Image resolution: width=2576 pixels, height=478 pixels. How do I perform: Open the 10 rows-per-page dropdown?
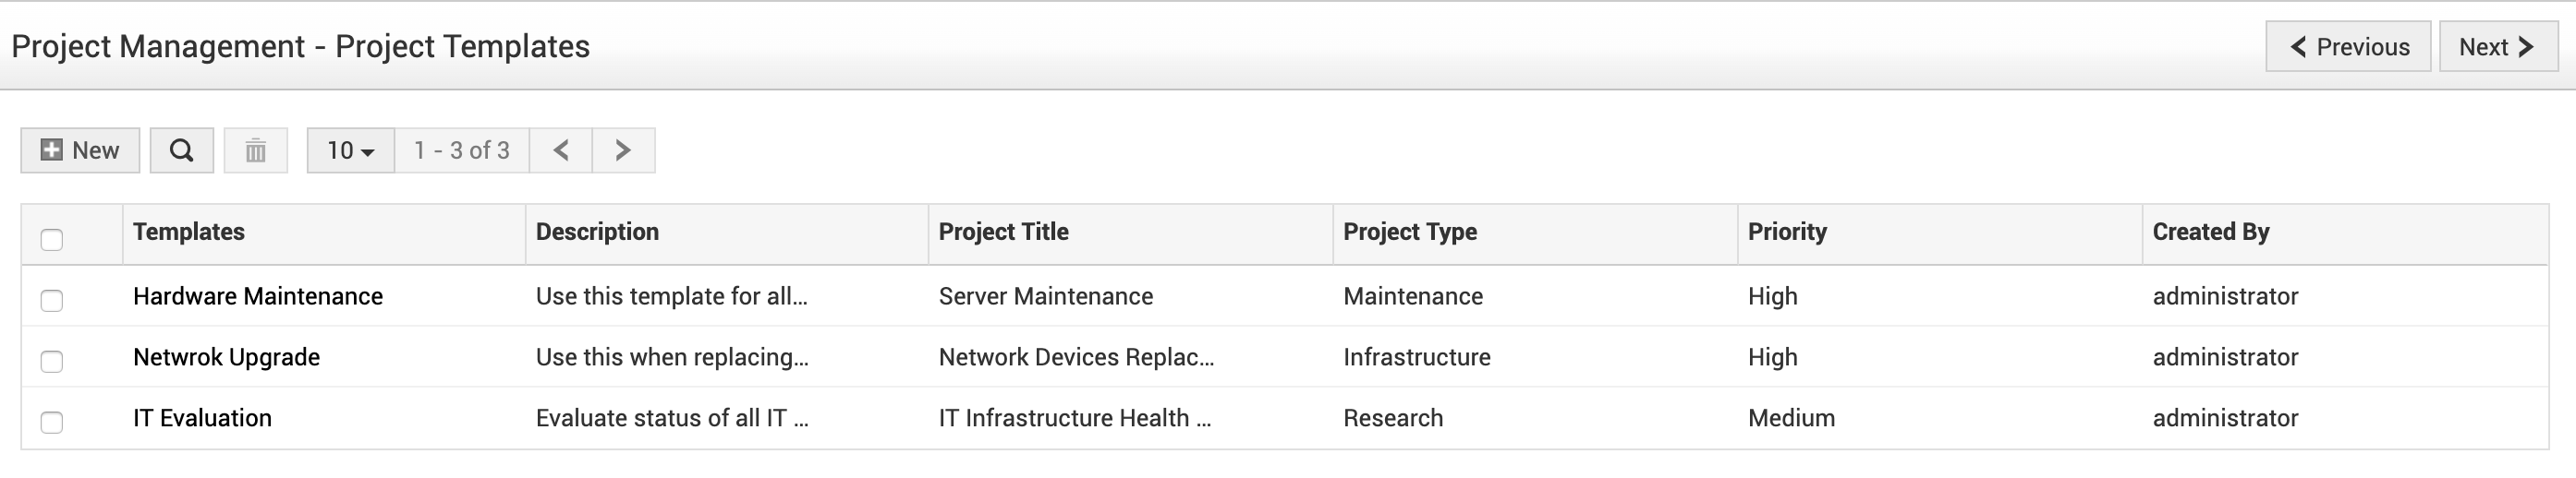point(350,150)
